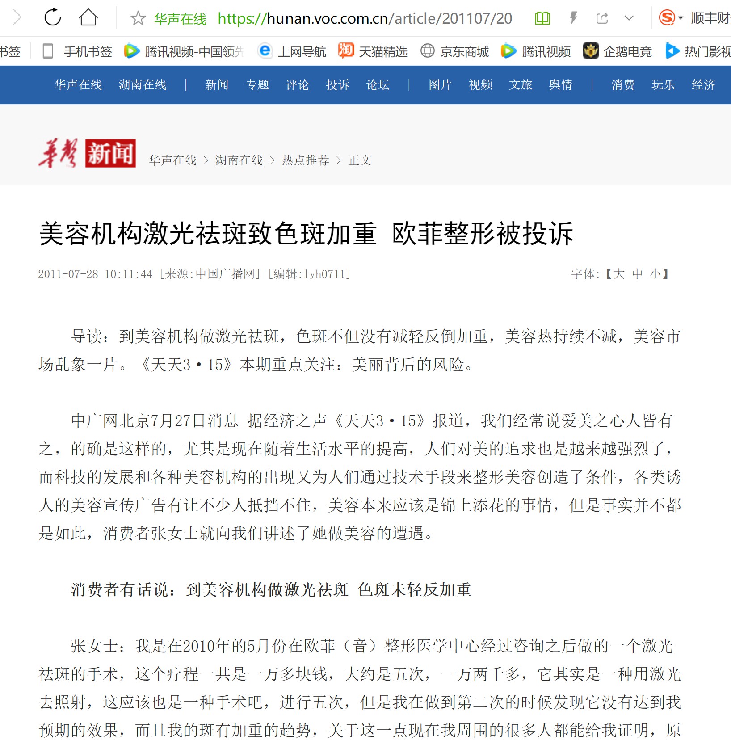Click the 来源:中国广播网 source text
Viewport: 731px width, 740px height.
[x=210, y=274]
